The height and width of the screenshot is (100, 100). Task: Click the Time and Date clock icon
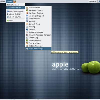(27, 43)
